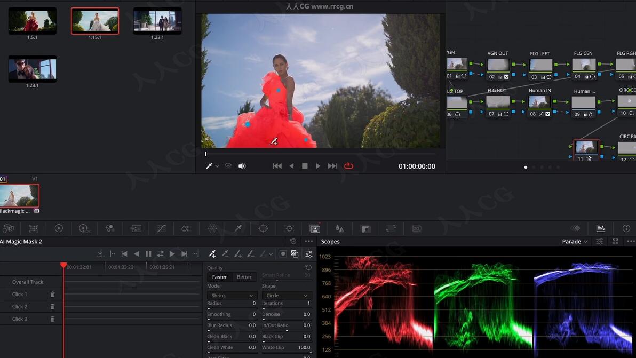The height and width of the screenshot is (358, 636).
Task: Select Better quality
Action: [244, 277]
